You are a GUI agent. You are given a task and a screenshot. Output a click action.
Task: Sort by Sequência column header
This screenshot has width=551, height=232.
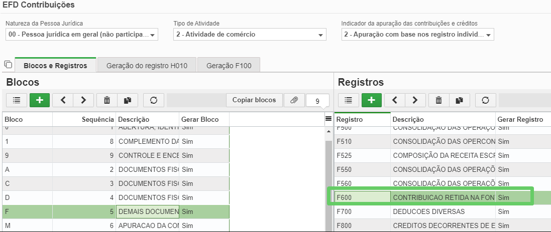click(84, 119)
